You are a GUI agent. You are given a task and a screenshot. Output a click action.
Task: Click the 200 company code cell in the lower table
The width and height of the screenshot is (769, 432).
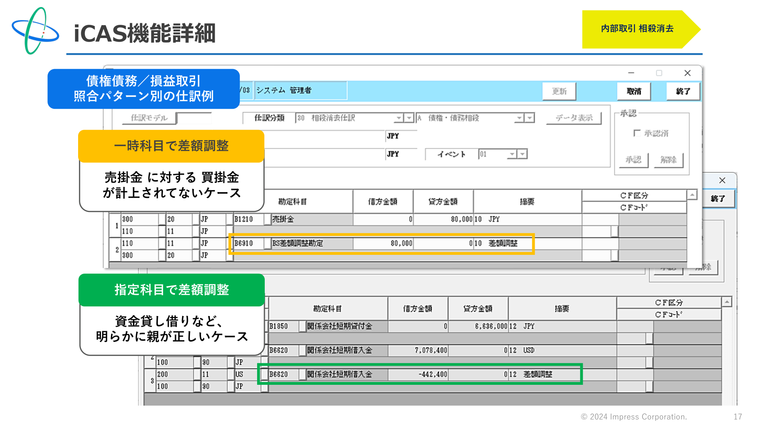tap(175, 374)
